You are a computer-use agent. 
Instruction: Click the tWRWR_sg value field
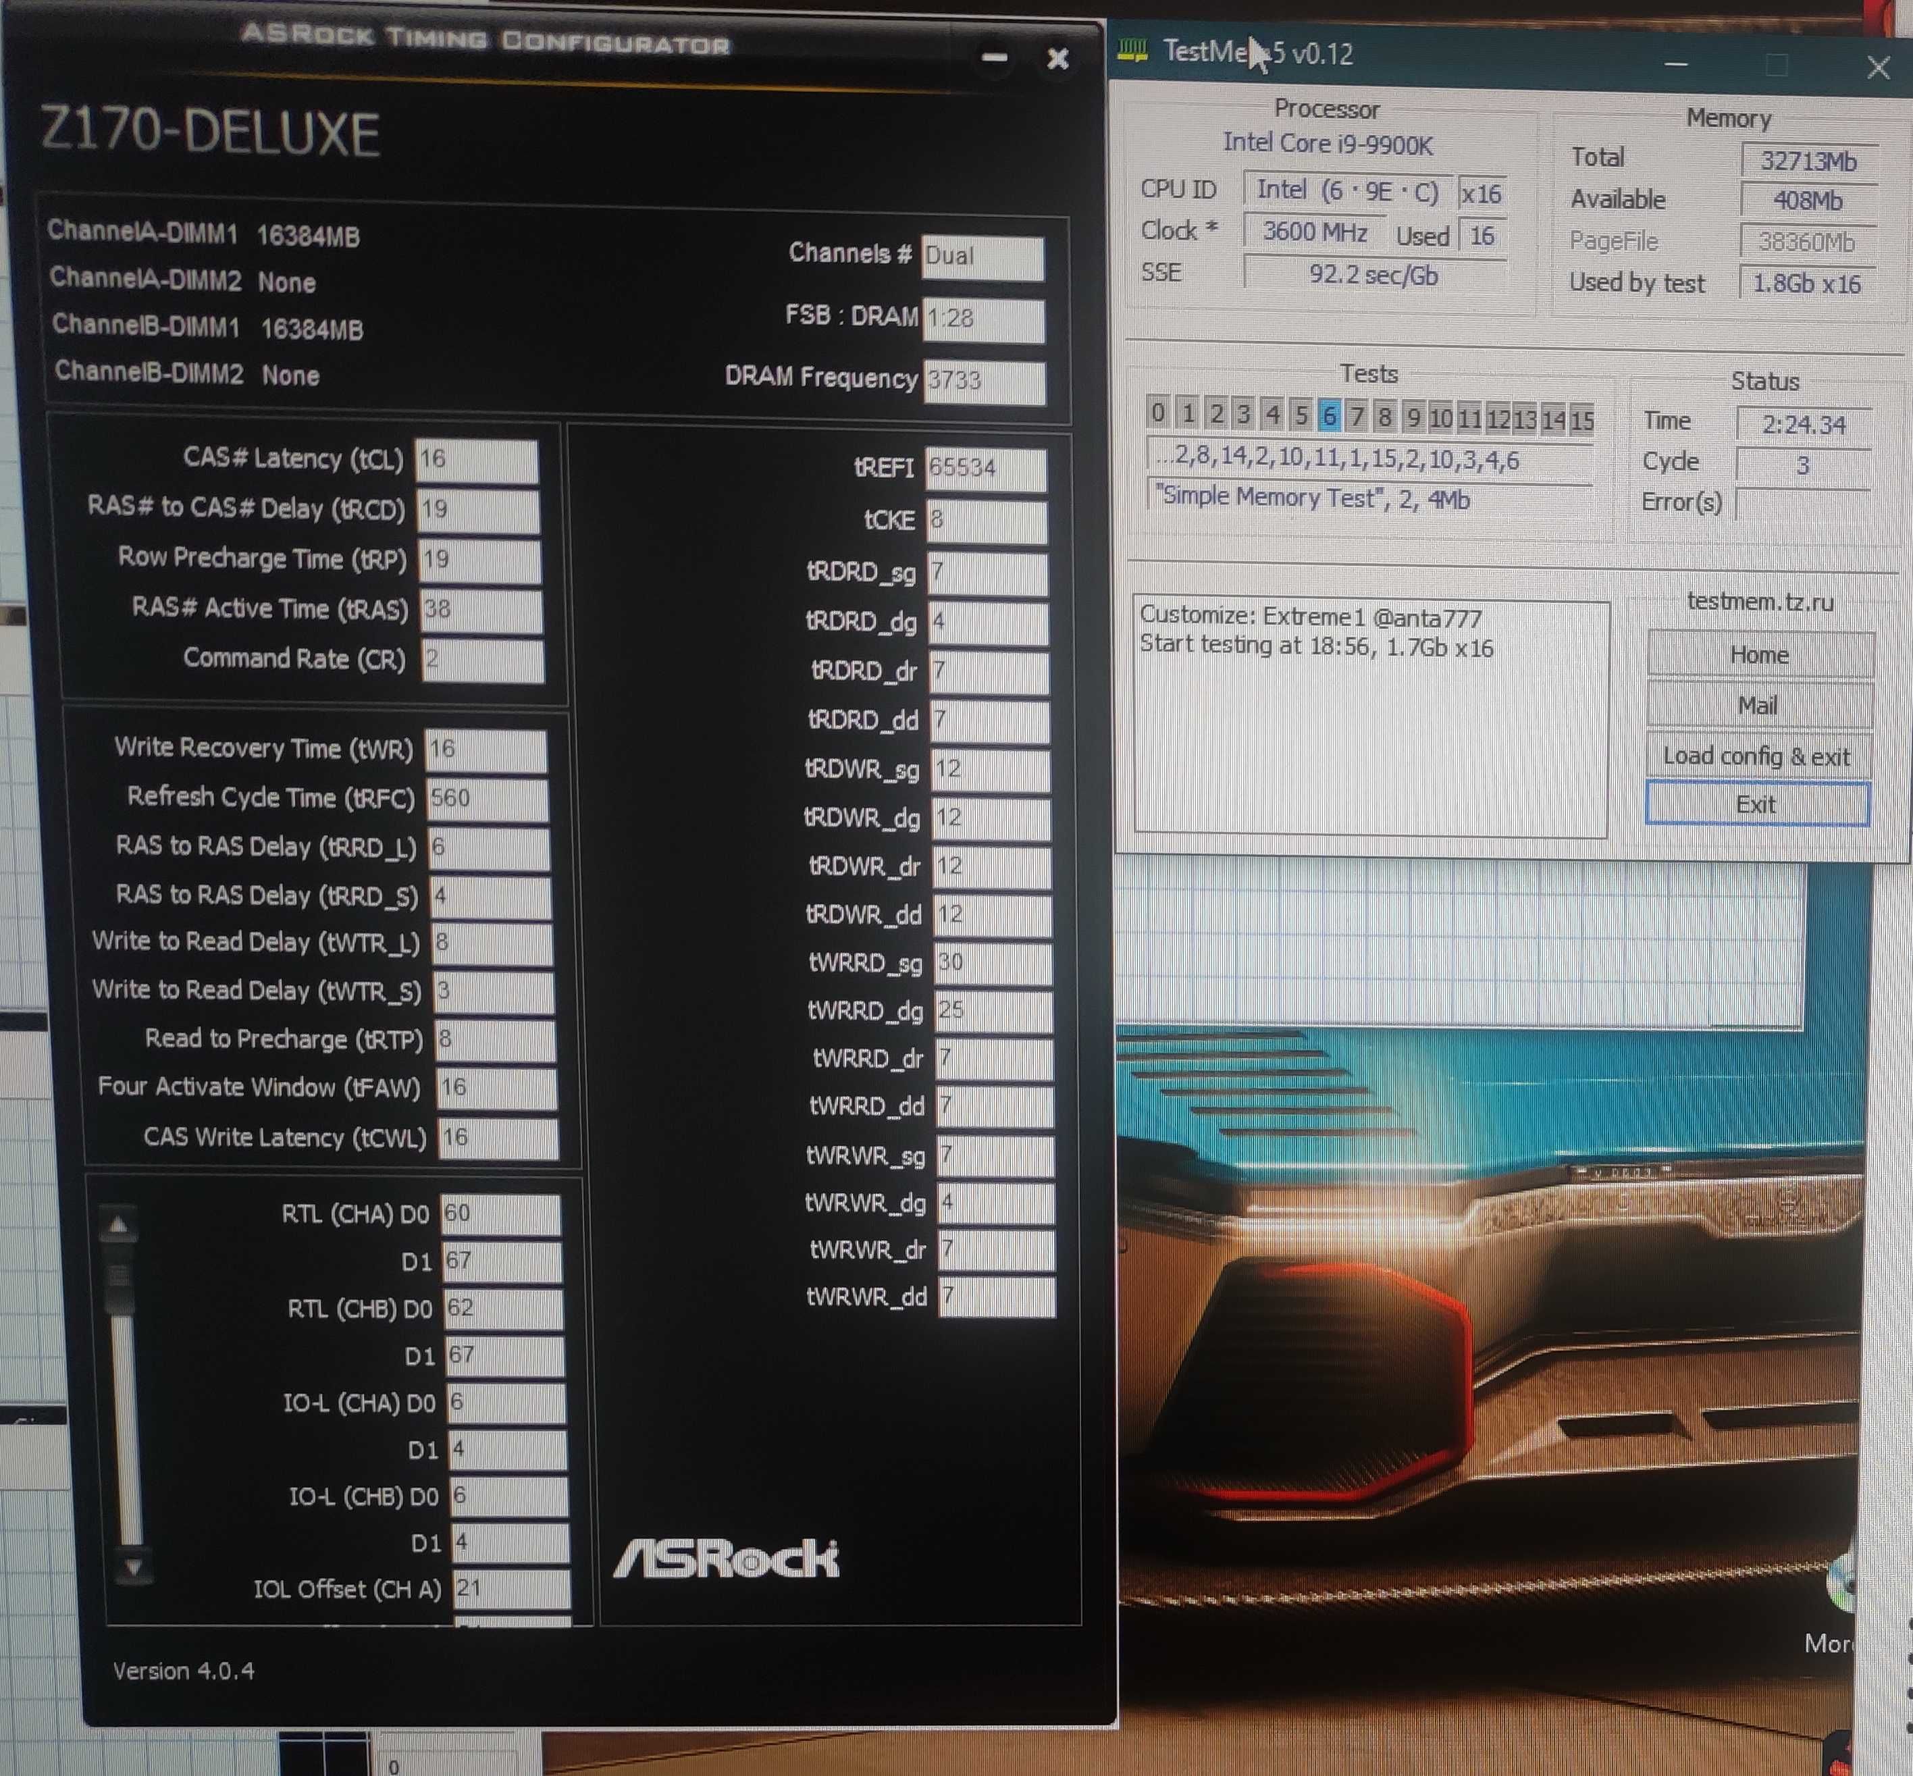click(995, 1156)
